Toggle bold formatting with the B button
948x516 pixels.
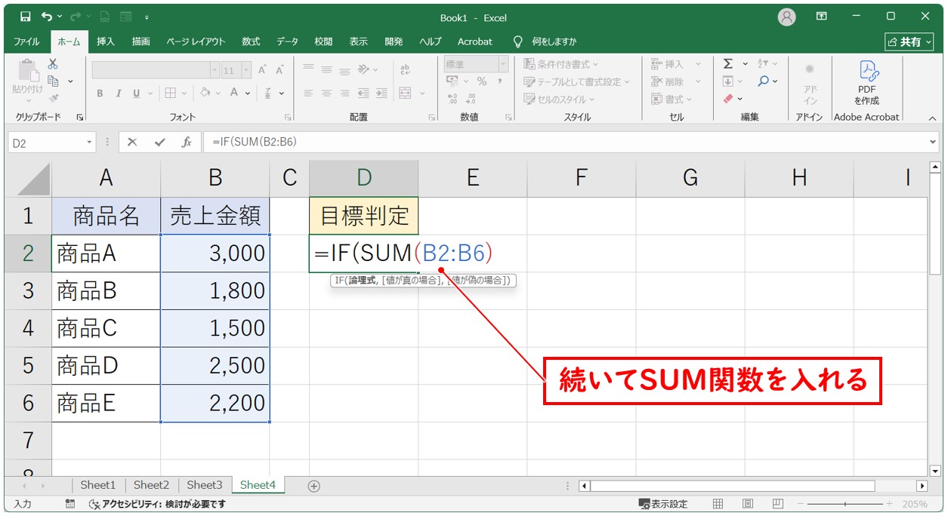pos(100,93)
